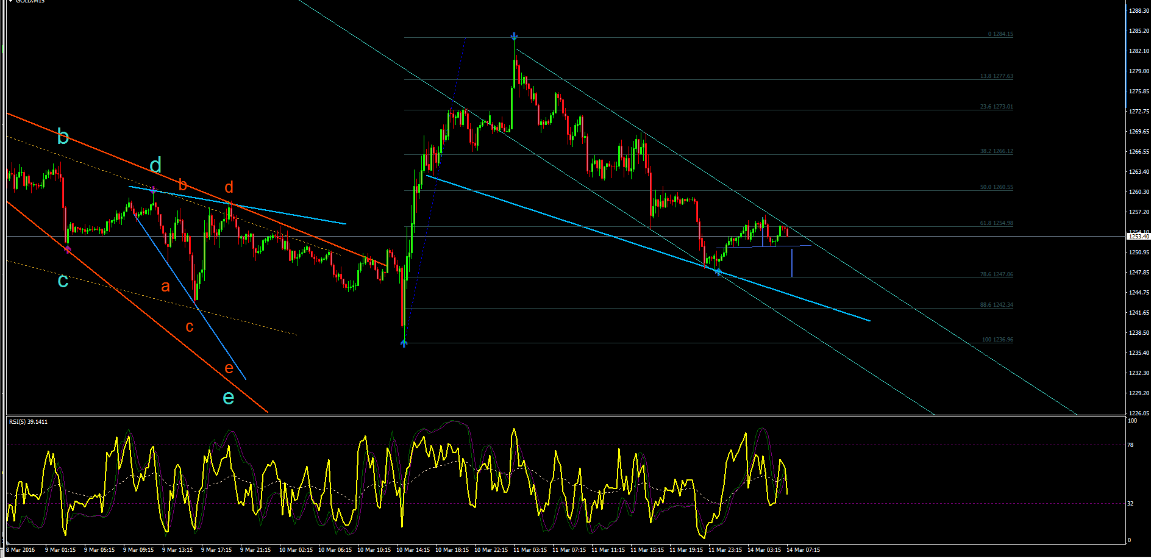
Task: Click '8 Mar 2016' on the time axis
Action: 21,550
